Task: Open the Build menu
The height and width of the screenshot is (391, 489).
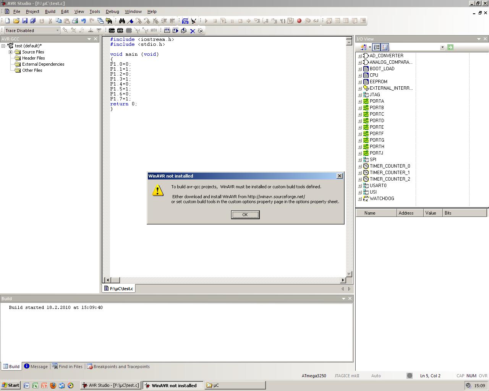Action: [x=50, y=11]
